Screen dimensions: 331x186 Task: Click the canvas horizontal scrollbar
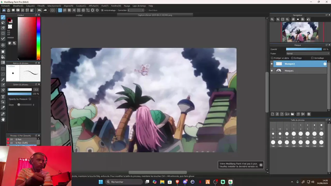pos(158,172)
